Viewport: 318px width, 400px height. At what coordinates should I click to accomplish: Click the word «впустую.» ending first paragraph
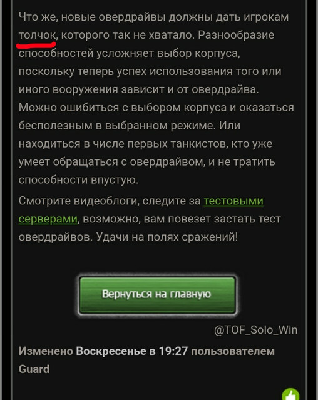(x=115, y=180)
